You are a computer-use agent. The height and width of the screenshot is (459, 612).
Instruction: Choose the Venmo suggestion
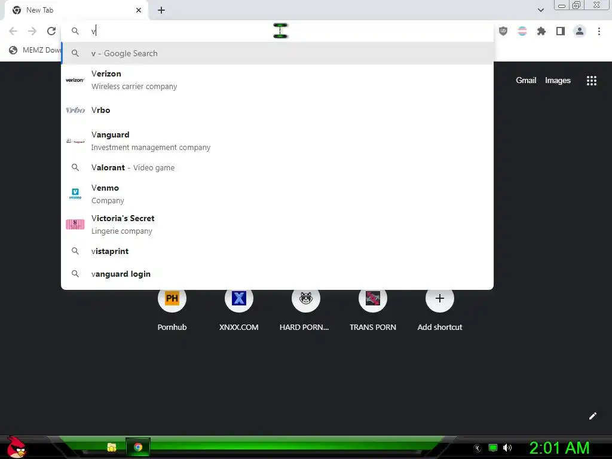277,194
